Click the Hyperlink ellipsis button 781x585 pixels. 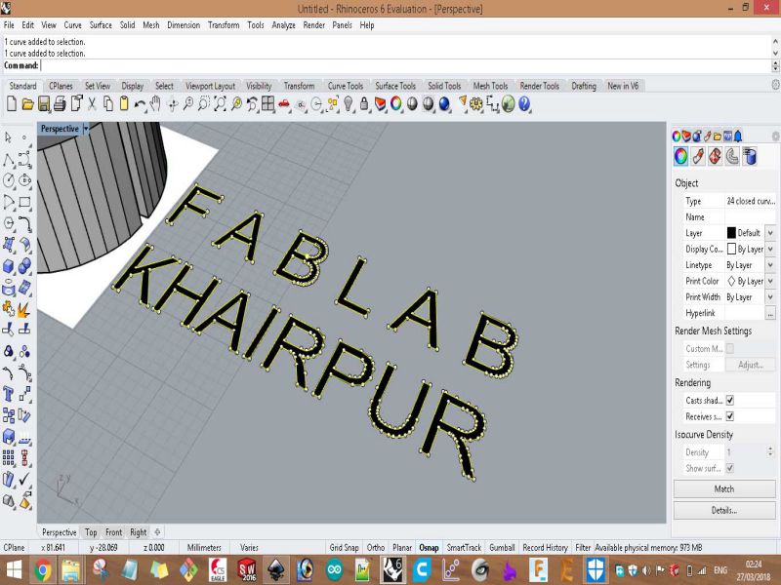coord(770,313)
